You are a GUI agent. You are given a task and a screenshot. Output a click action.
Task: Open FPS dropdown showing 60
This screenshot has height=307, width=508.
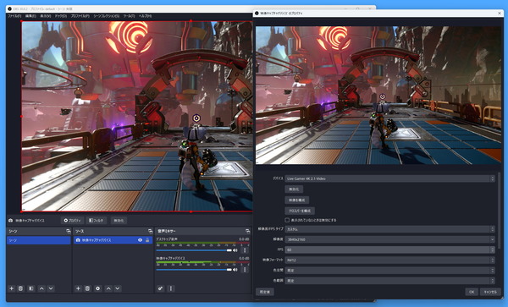coord(389,250)
